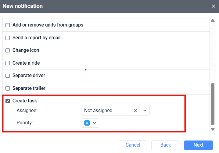219x153 pixels.
Task: Enable the Create a ride action
Action: (8, 63)
